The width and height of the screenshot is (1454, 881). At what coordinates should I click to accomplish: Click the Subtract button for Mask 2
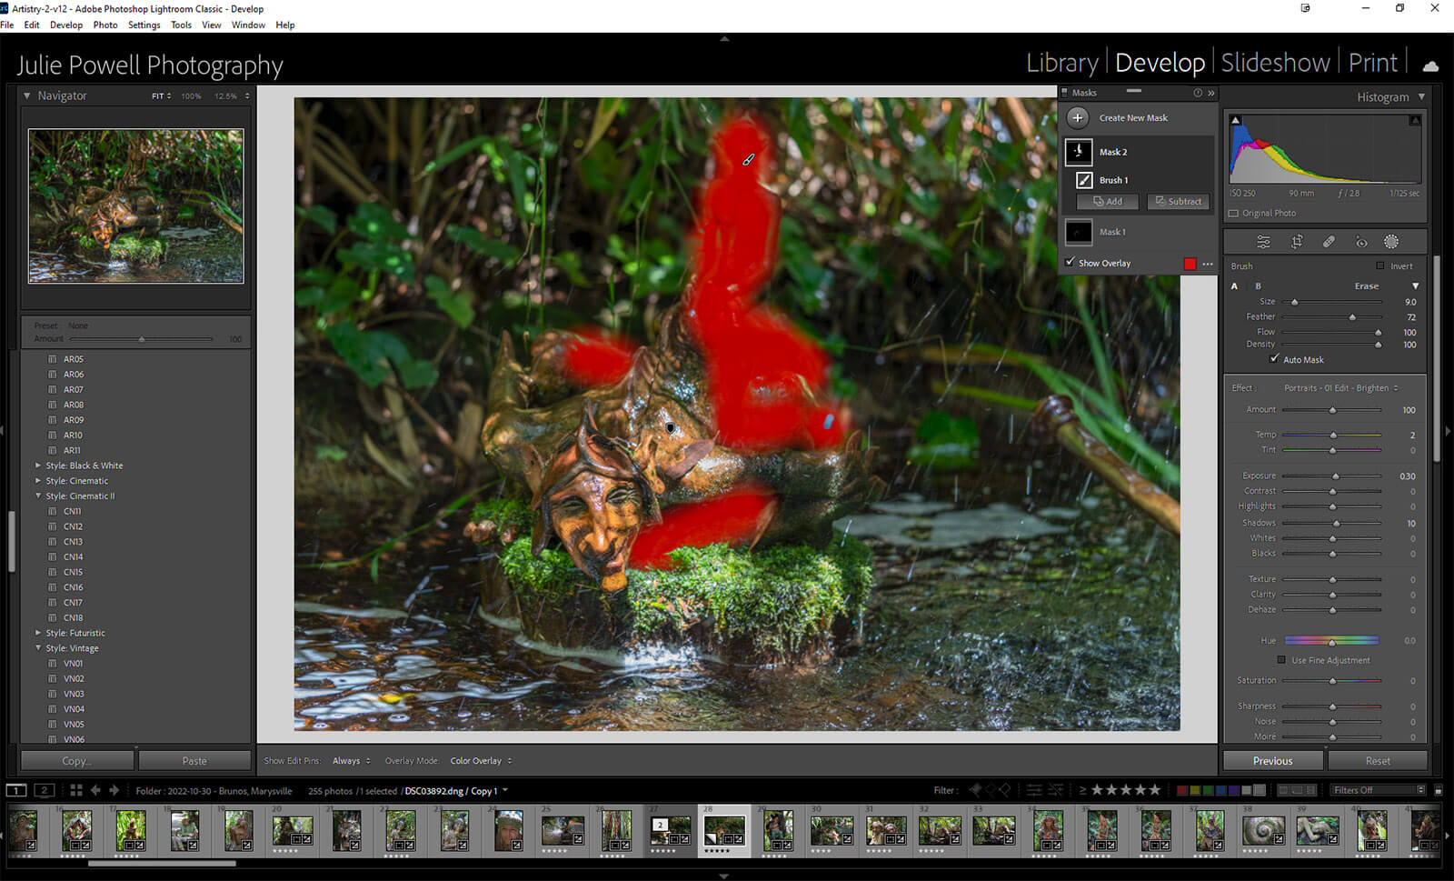[x=1178, y=202]
